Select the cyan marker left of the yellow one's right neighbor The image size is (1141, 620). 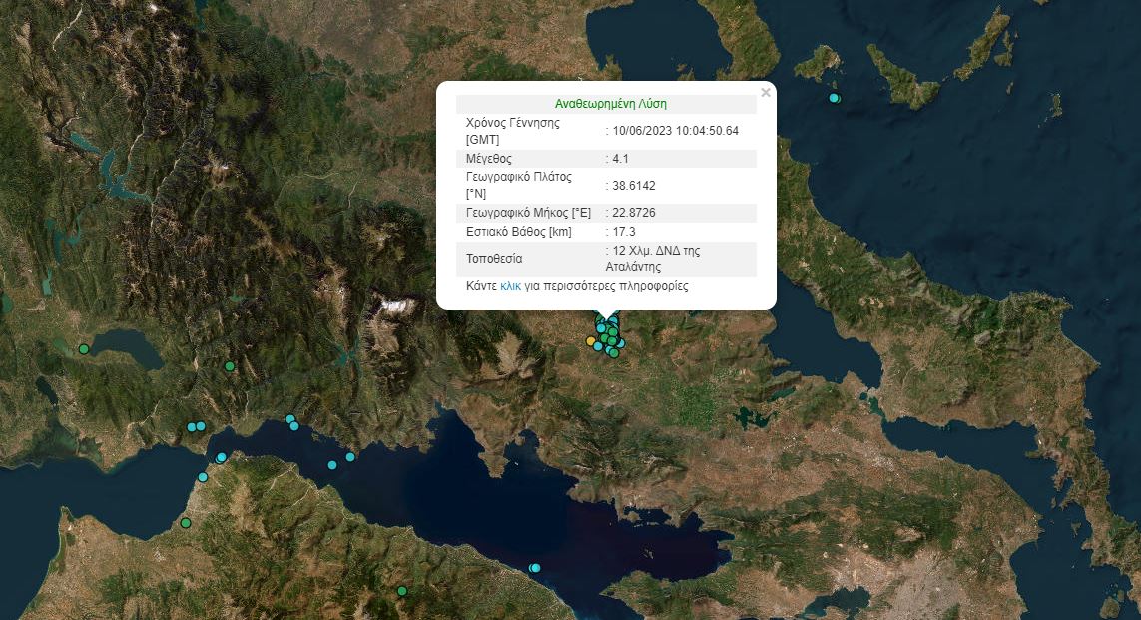tap(598, 346)
